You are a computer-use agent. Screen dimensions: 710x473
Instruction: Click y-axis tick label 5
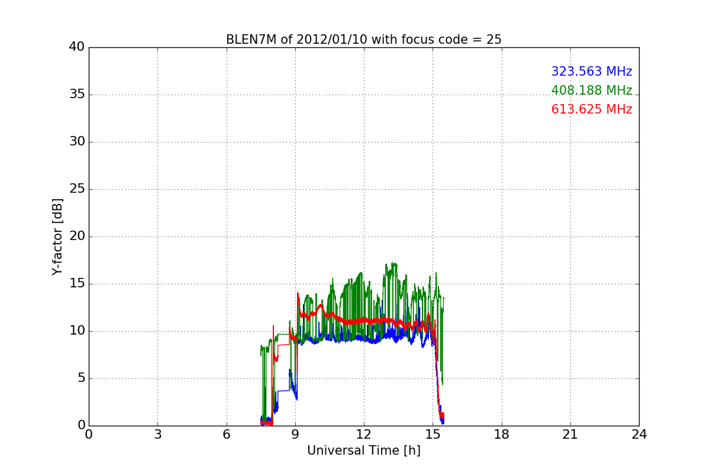click(x=80, y=378)
